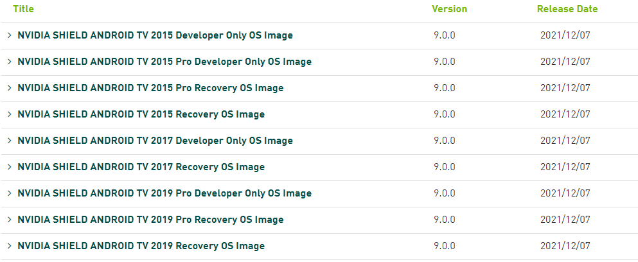The height and width of the screenshot is (262, 638).
Task: Expand the 2017 Developer Only OS Image chevron
Action: click(x=10, y=141)
